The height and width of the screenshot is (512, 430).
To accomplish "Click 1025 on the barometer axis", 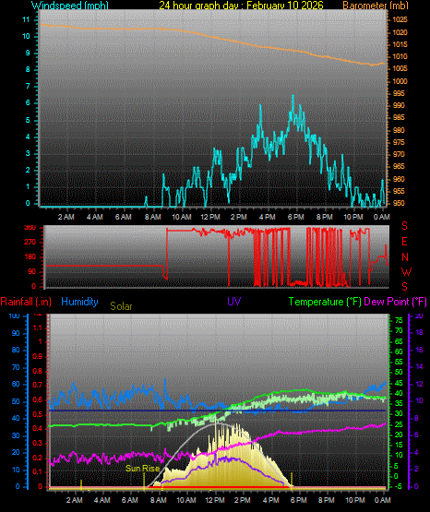I will click(x=400, y=19).
